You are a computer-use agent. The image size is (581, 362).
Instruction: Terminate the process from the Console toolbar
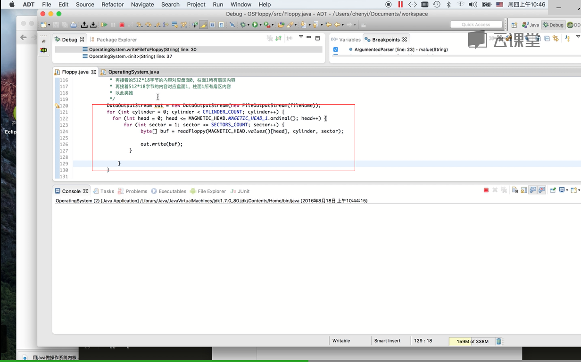click(486, 190)
